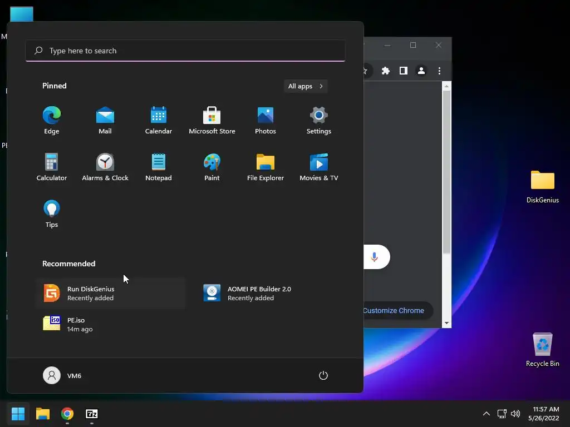Open the pinned Settings app
The width and height of the screenshot is (570, 427).
pos(319,120)
